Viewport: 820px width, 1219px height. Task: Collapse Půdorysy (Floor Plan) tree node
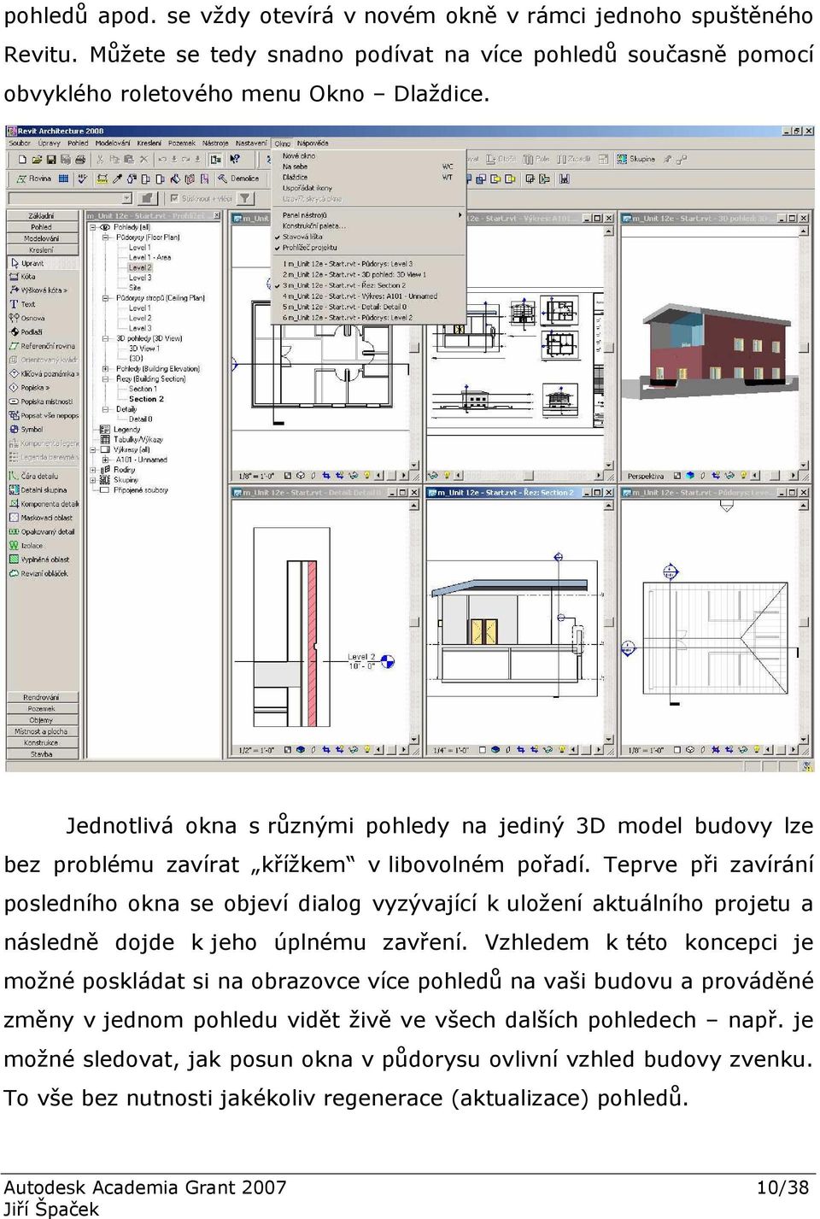[107, 237]
